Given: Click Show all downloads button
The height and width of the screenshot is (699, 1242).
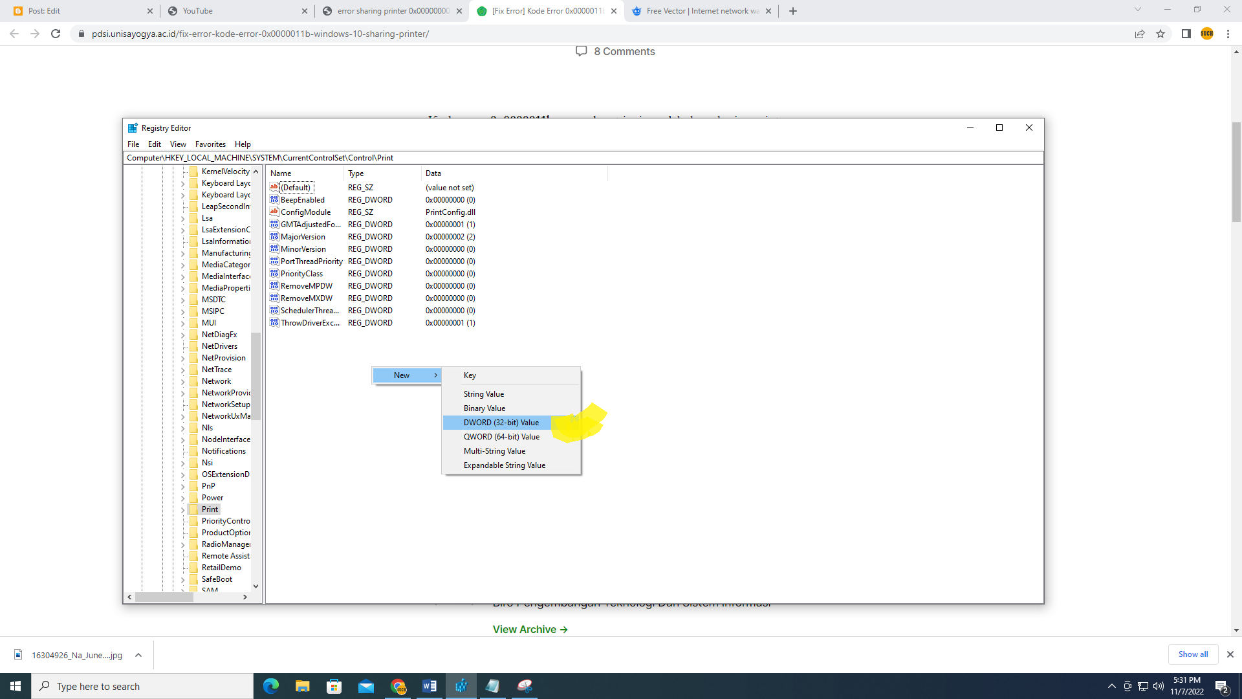Looking at the screenshot, I should [1193, 654].
